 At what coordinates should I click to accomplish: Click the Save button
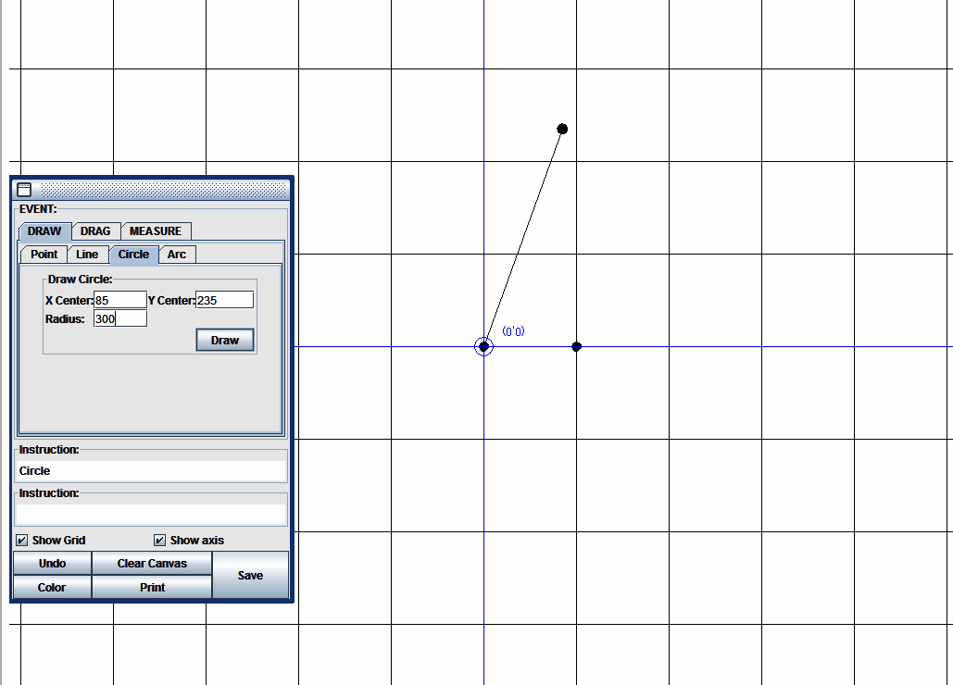point(250,576)
